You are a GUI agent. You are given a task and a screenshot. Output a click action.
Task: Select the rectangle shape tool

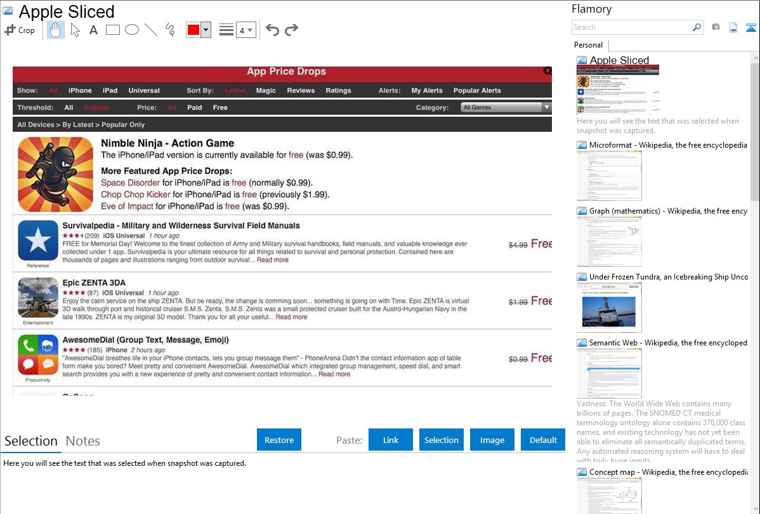(x=112, y=30)
